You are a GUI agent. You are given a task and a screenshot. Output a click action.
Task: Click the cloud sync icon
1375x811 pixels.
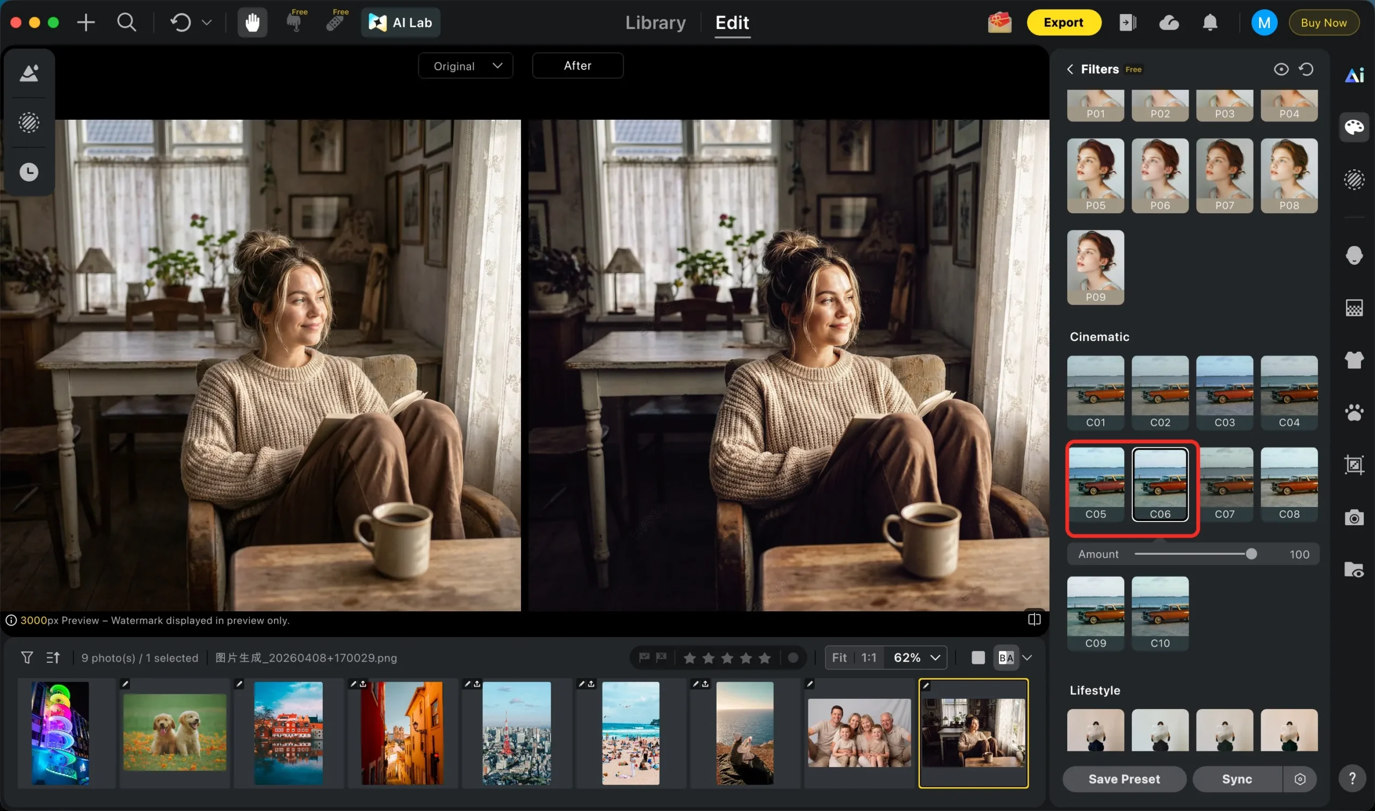(1168, 23)
